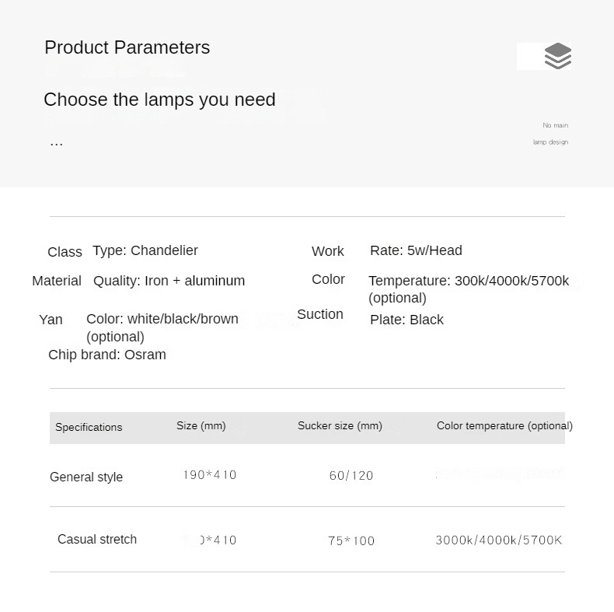Image resolution: width=614 pixels, height=612 pixels.
Task: Click 'Choose the lamps you need' text
Action: pos(159,100)
